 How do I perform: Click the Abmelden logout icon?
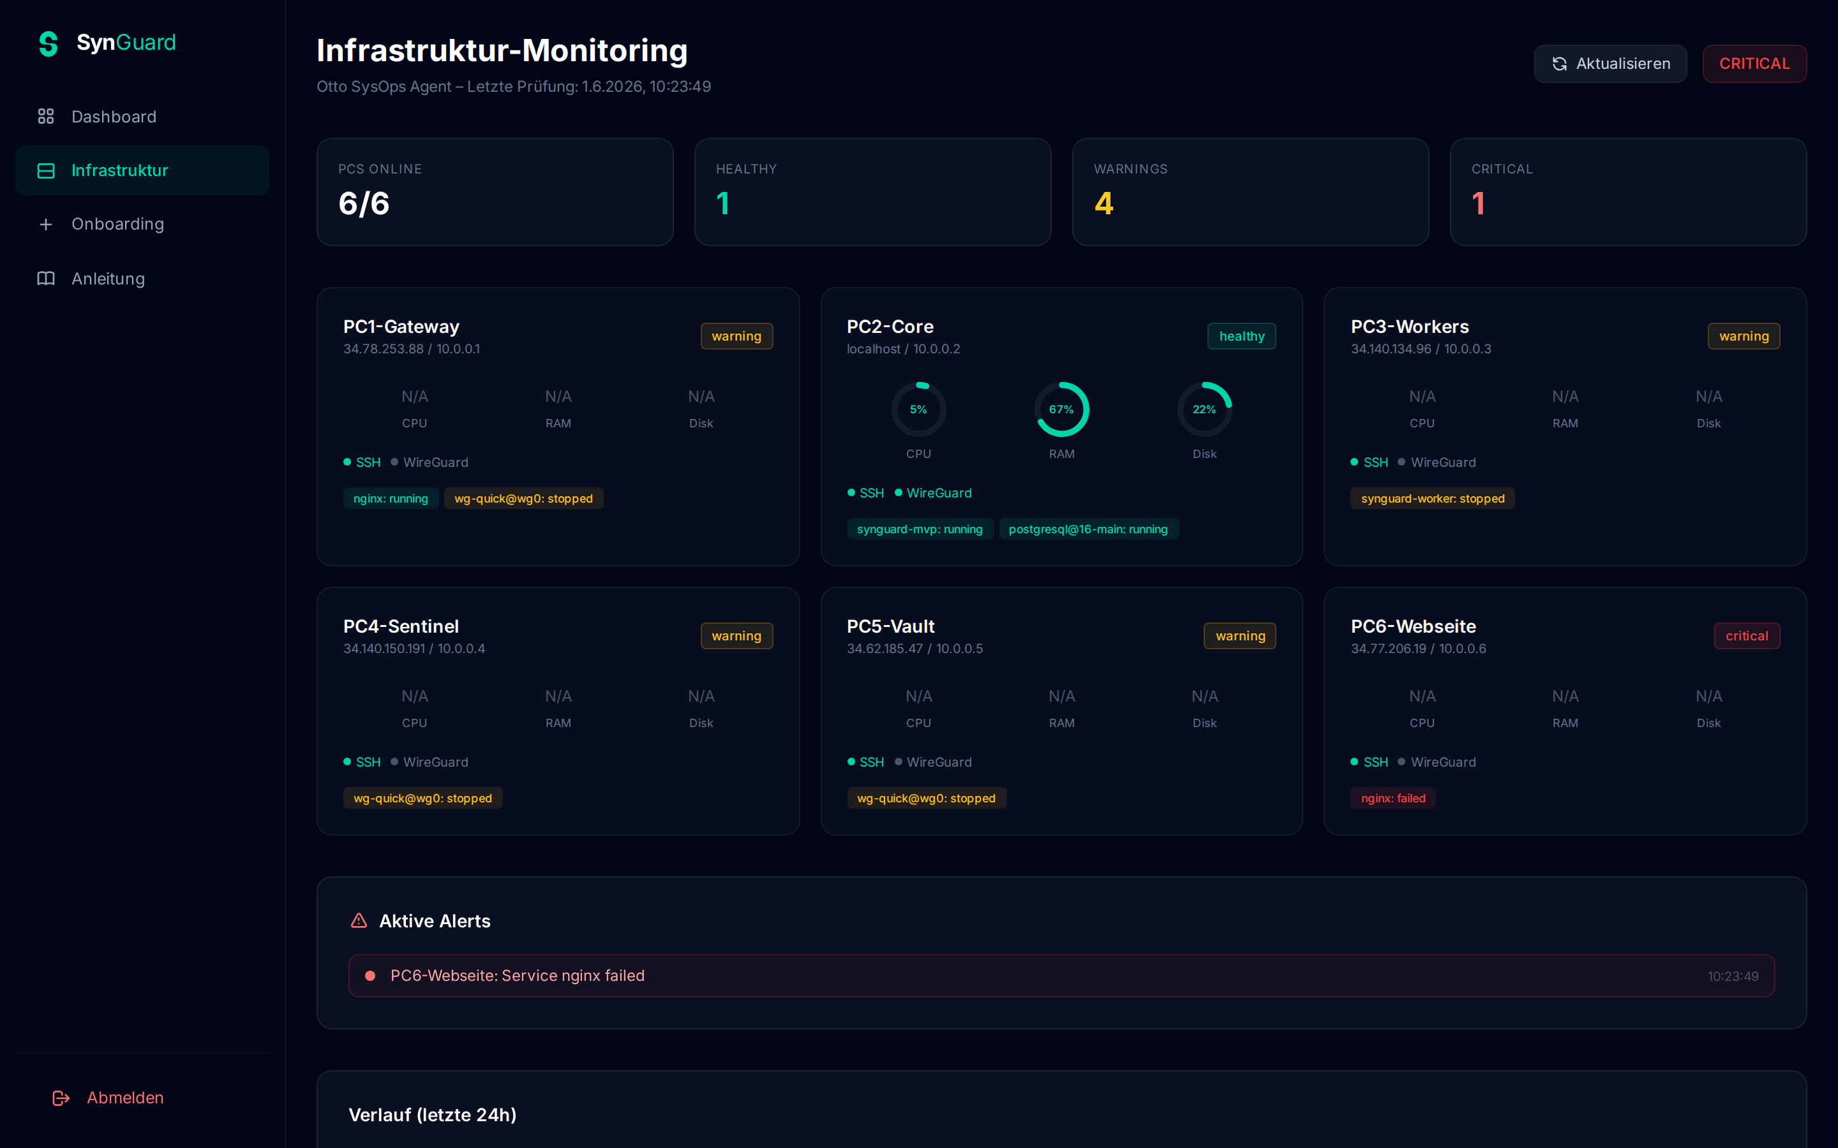point(61,1098)
